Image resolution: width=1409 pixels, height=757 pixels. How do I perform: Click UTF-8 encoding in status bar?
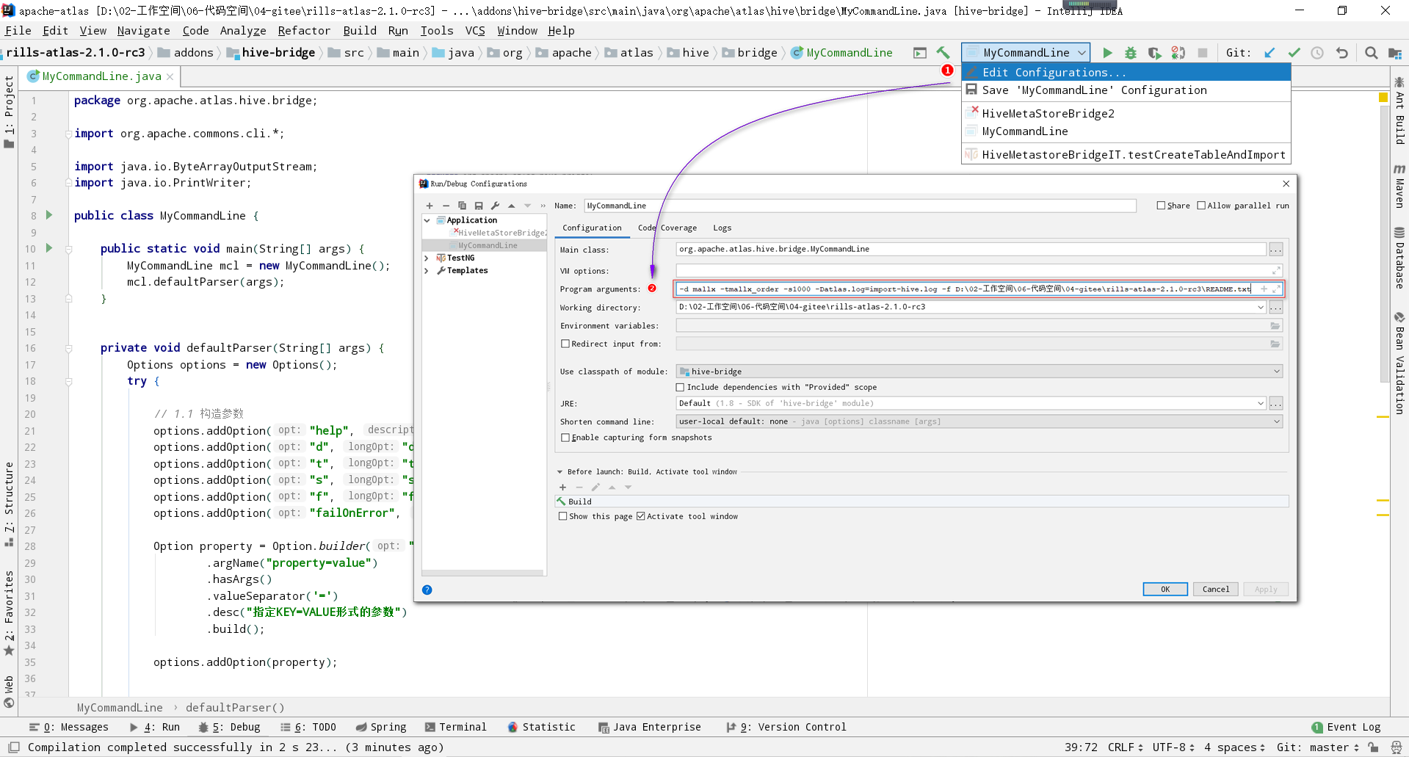tap(1173, 747)
